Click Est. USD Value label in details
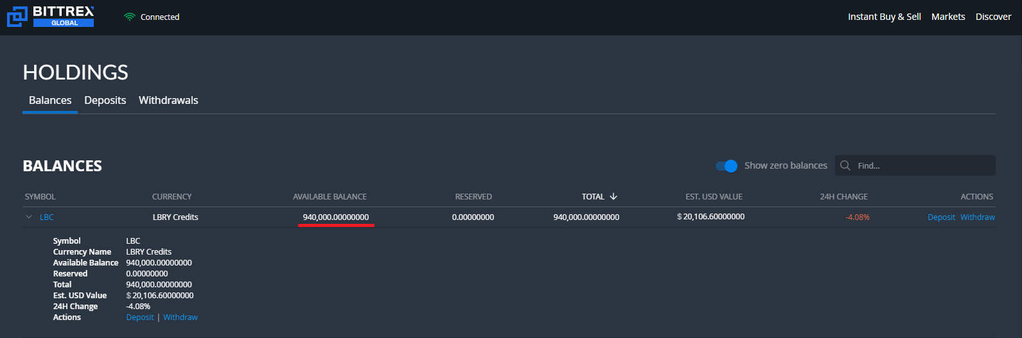The image size is (1022, 338). pyautogui.click(x=80, y=295)
